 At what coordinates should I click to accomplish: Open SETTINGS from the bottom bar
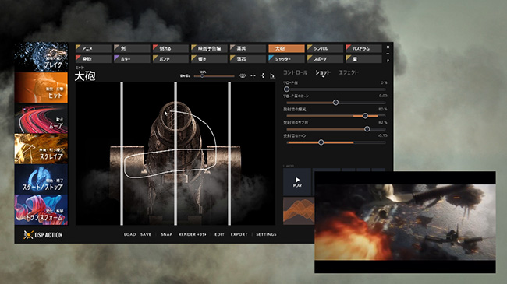(x=266, y=234)
